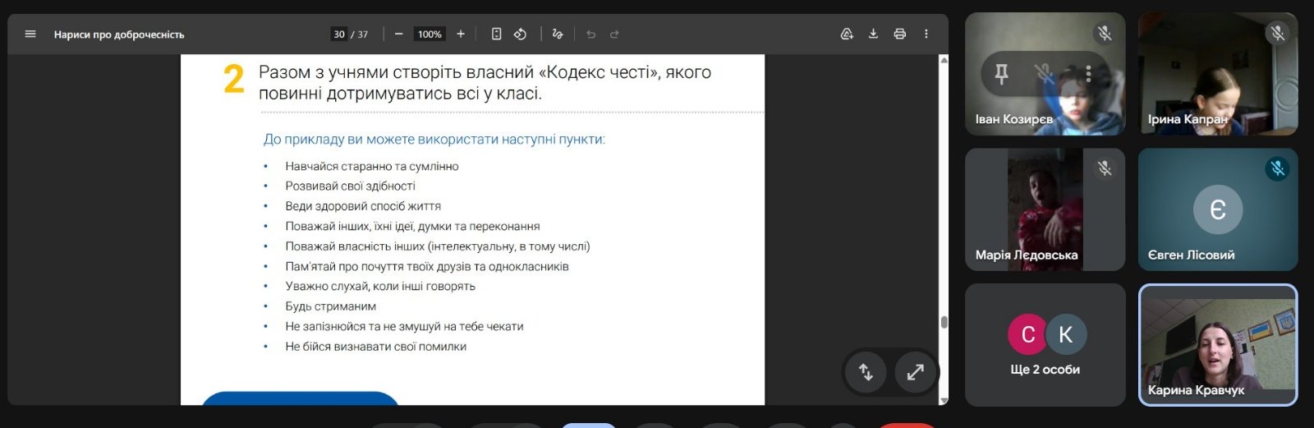Image resolution: width=1314 pixels, height=428 pixels.
Task: Expand the shared presentation to fullscreen
Action: (x=915, y=372)
